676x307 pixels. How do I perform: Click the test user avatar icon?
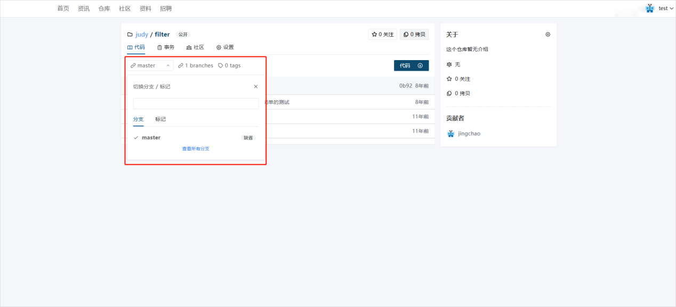[x=649, y=8]
